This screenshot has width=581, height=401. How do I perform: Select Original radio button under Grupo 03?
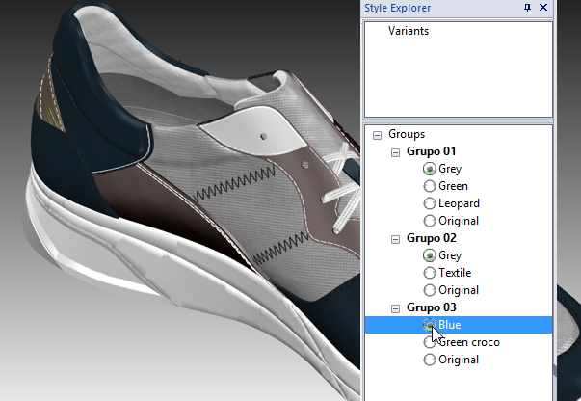coord(429,360)
